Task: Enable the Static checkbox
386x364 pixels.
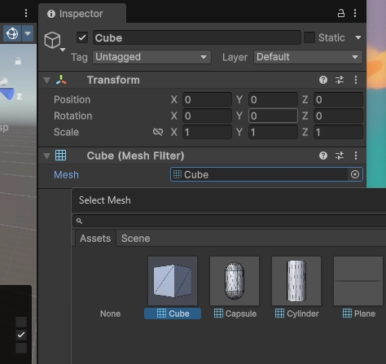Action: pos(309,37)
